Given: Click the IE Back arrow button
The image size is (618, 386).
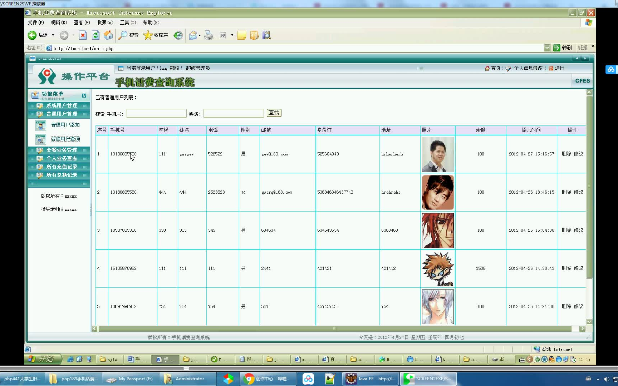Looking at the screenshot, I should (32, 35).
